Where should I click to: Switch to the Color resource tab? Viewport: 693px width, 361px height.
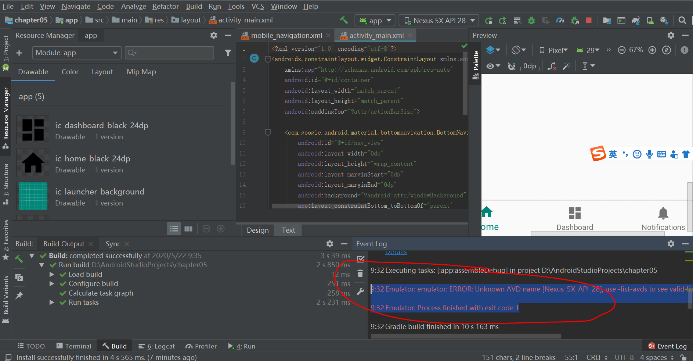pos(70,72)
